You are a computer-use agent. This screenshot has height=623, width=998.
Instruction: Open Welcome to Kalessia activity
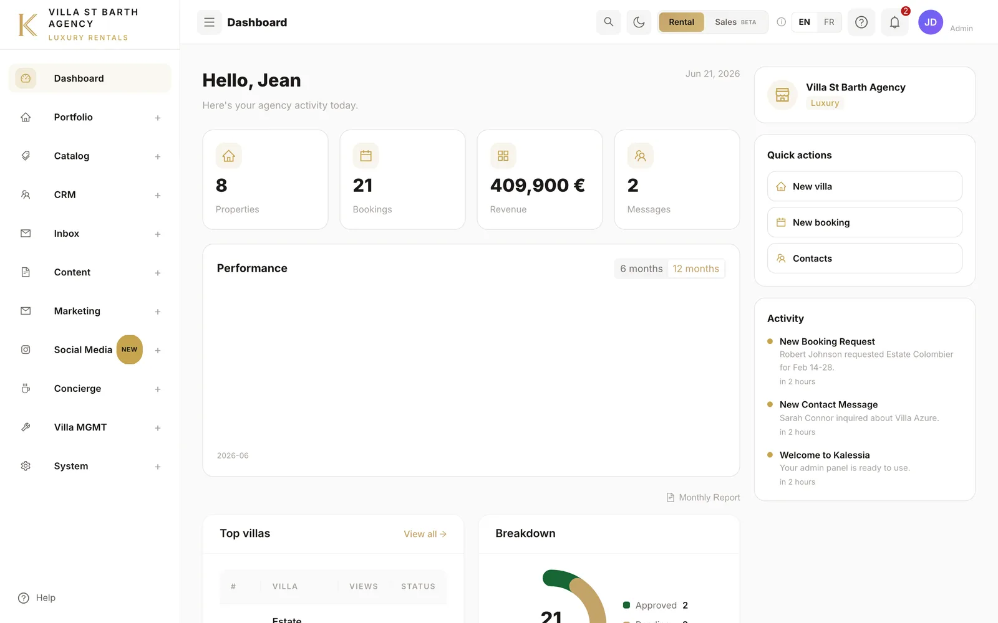[x=865, y=468]
